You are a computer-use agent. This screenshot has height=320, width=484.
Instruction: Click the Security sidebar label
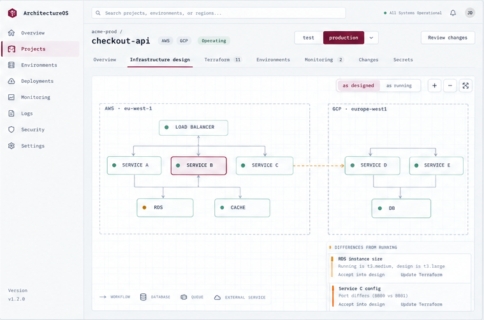click(x=33, y=129)
